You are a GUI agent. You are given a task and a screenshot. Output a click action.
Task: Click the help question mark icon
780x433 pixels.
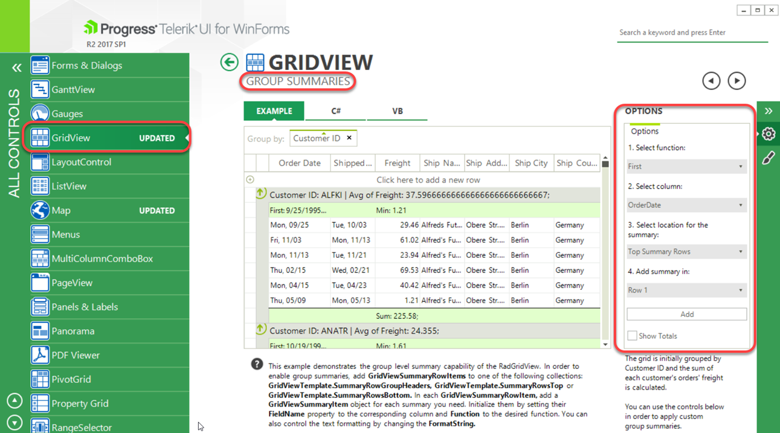(x=257, y=364)
